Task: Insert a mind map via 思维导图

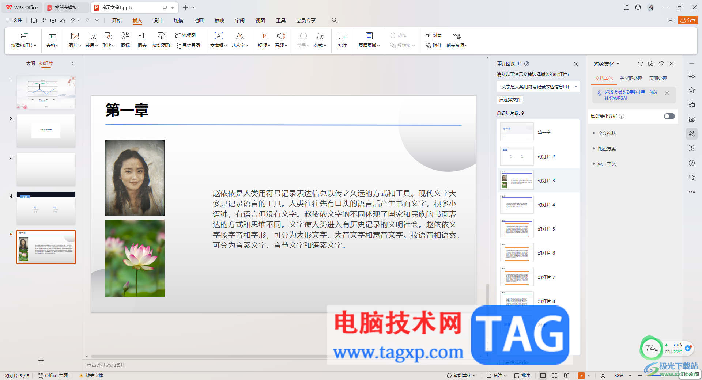Action: coord(188,45)
